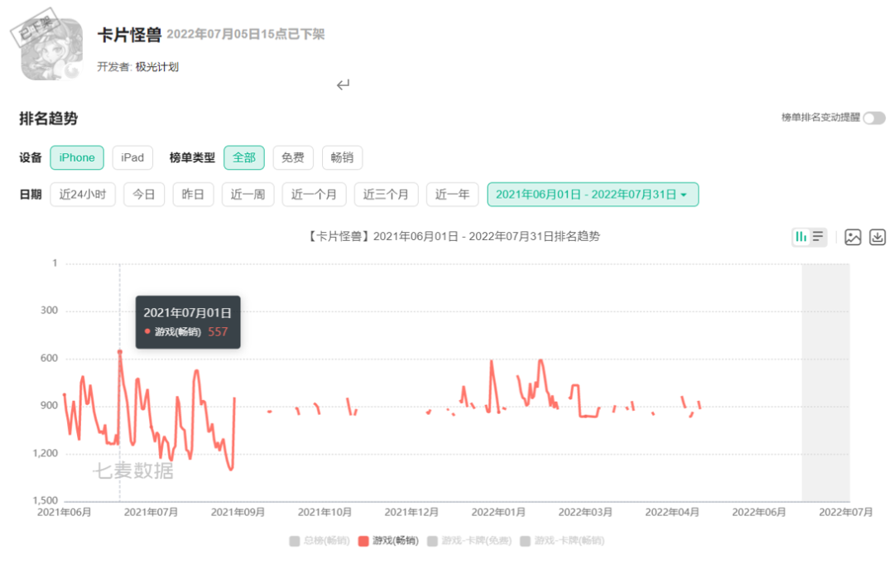Set date range to 今日
This screenshot has height=564, width=894.
click(144, 195)
